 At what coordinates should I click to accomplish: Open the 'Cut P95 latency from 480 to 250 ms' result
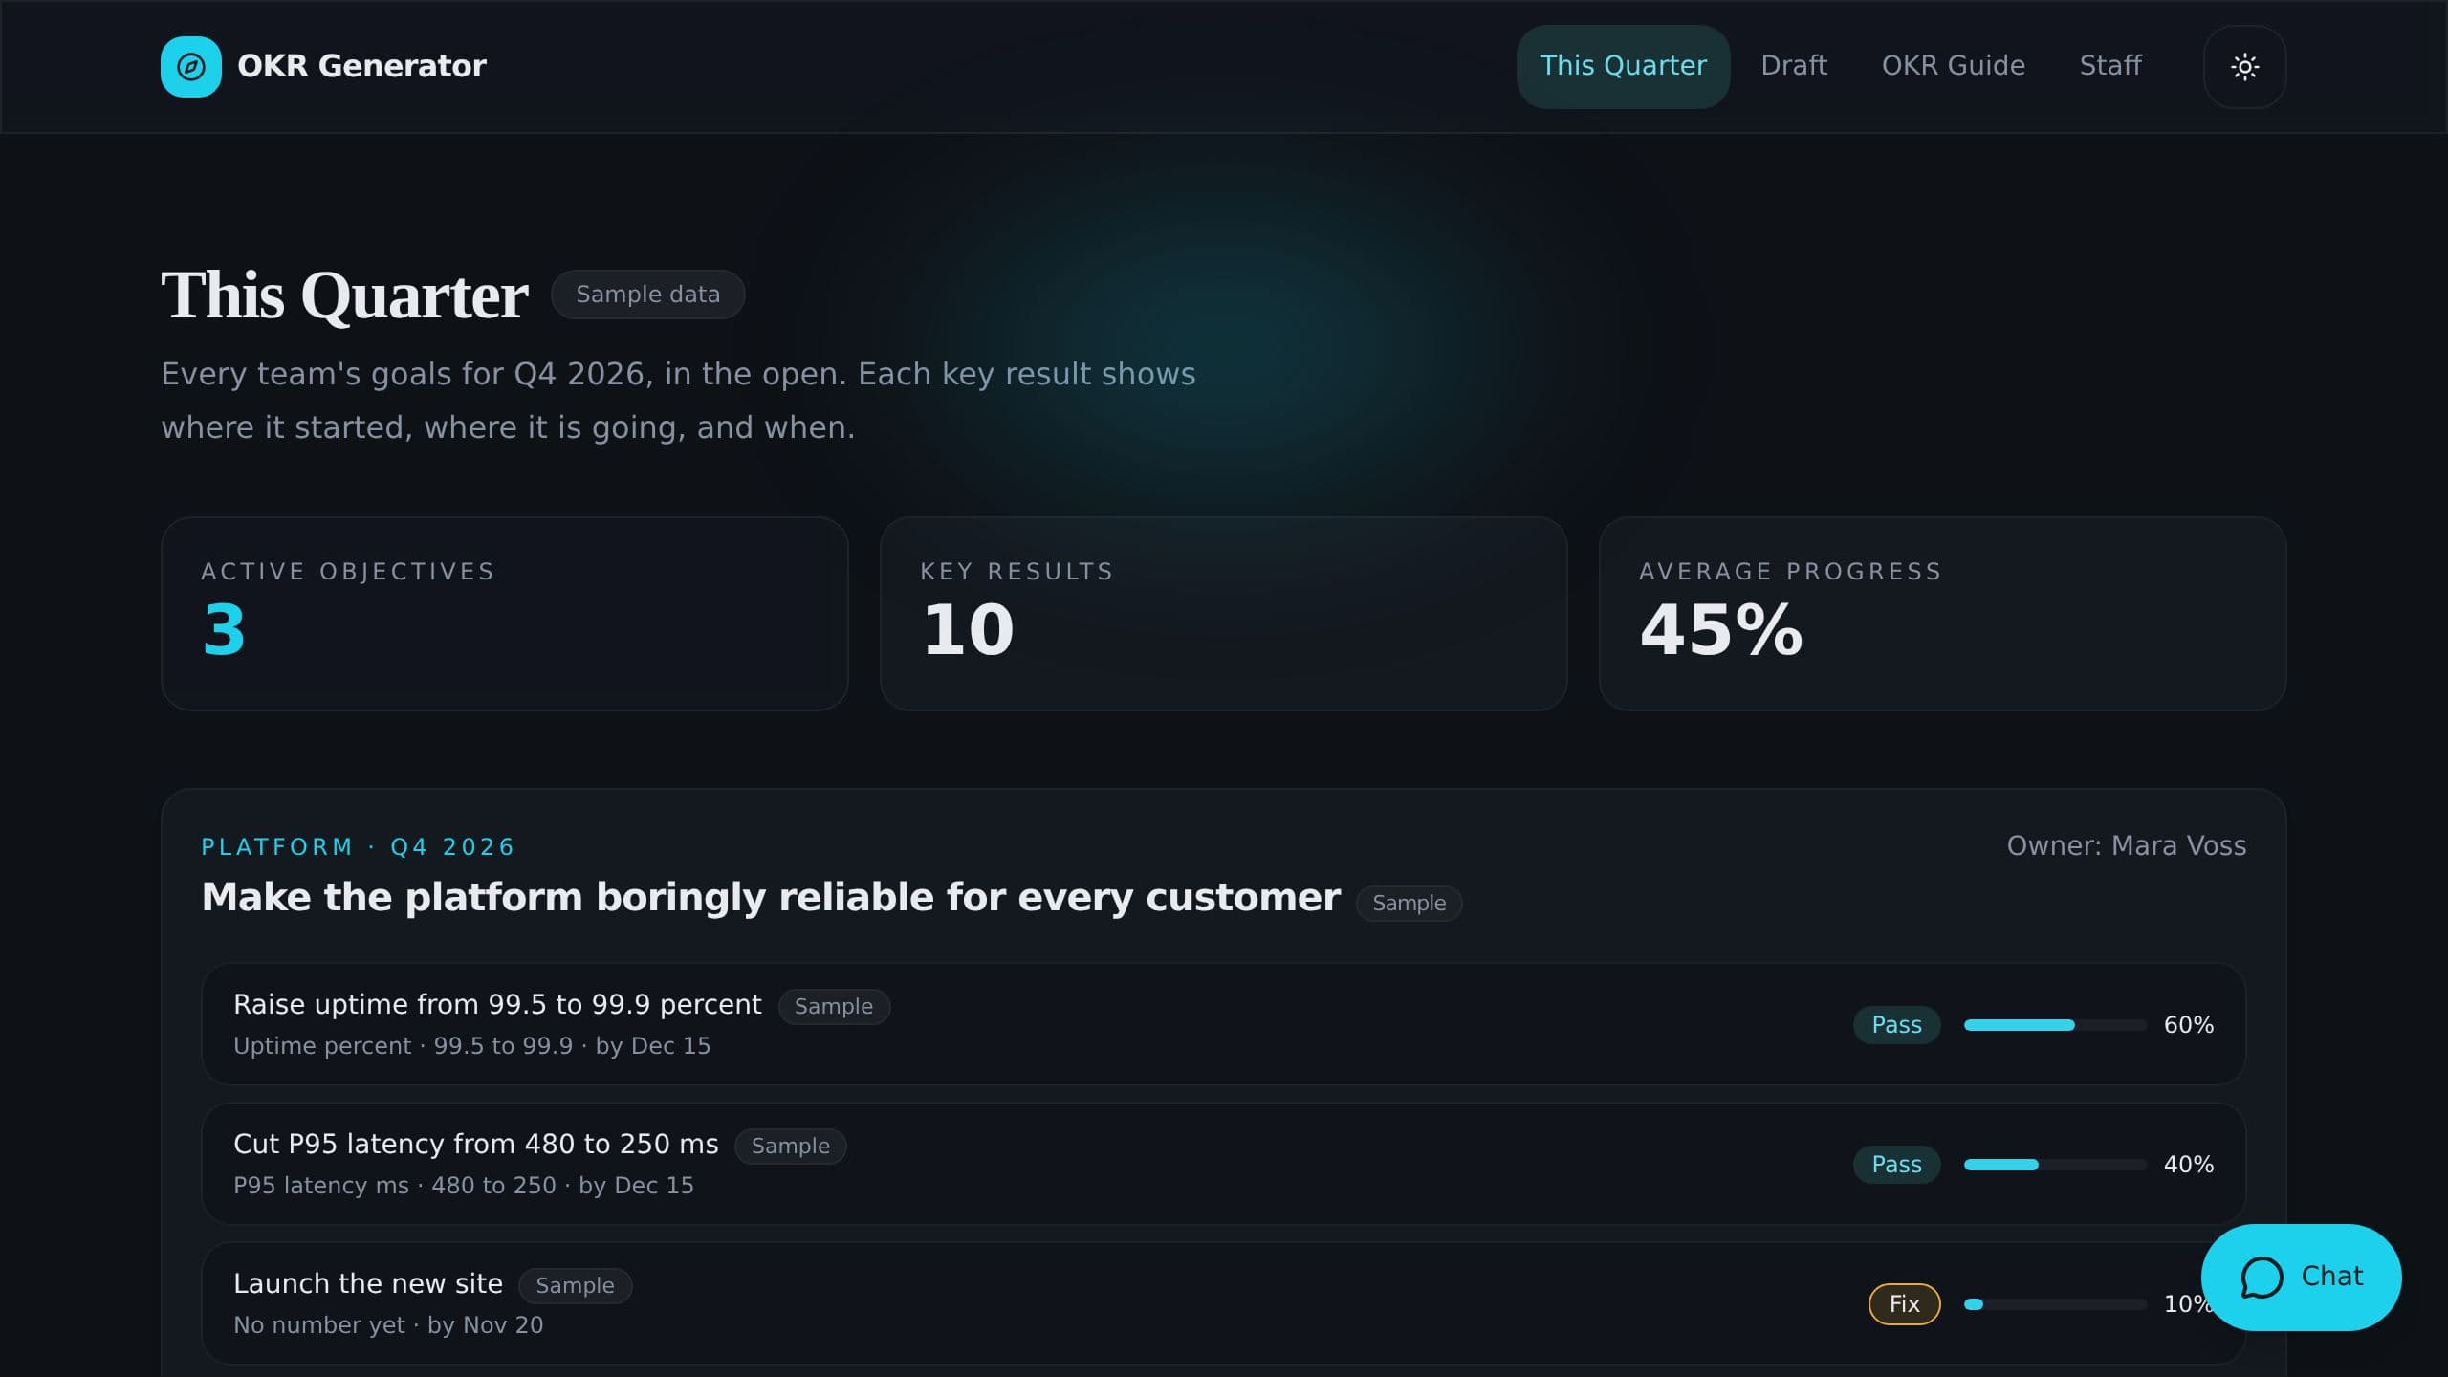tap(1223, 1164)
